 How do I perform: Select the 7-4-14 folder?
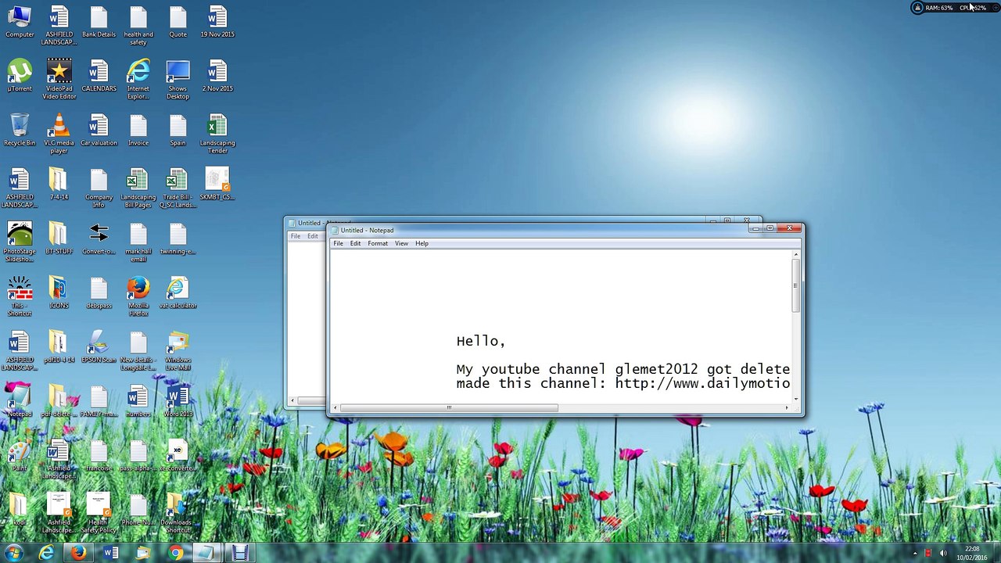point(59,185)
